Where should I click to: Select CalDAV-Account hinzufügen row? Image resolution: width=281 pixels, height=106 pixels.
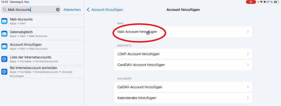[183, 87]
